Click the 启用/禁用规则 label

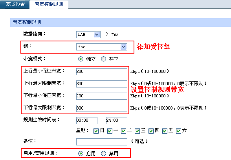point(40,153)
